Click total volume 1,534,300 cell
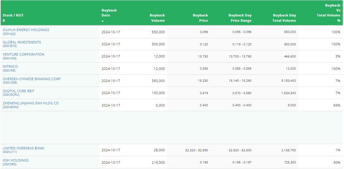The height and width of the screenshot is (169, 344). click(289, 93)
